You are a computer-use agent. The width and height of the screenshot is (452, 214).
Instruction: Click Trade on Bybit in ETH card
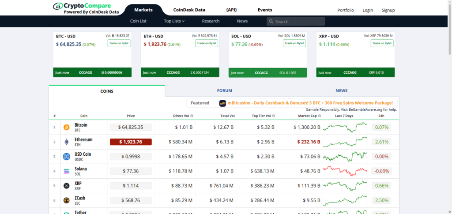pos(207,43)
